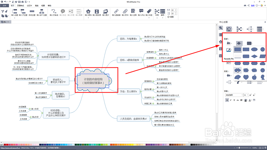This screenshot has width=267, height=150.
Task: Switch to the 页面样式 ribbon tab
Action: [21, 6]
